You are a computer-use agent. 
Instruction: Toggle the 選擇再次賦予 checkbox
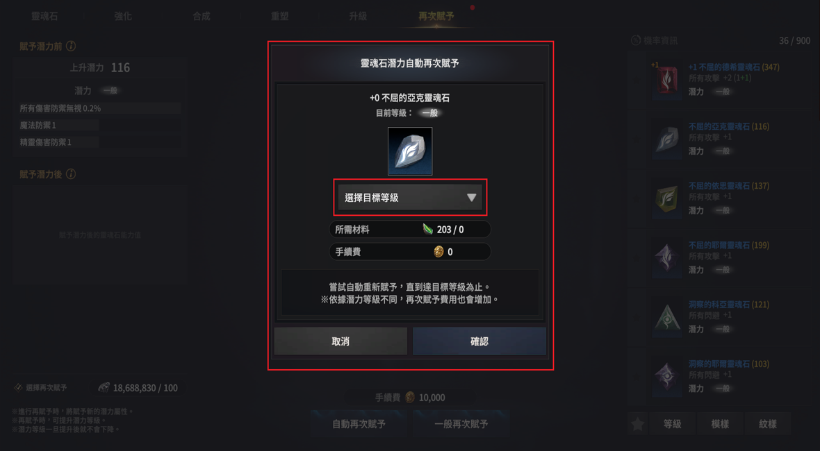pyautogui.click(x=18, y=387)
